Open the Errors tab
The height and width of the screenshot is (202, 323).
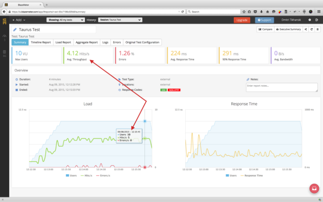pos(117,42)
